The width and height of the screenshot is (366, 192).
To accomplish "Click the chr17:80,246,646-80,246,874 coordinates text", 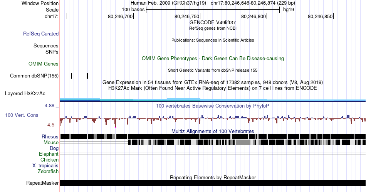I will (x=253, y=3).
